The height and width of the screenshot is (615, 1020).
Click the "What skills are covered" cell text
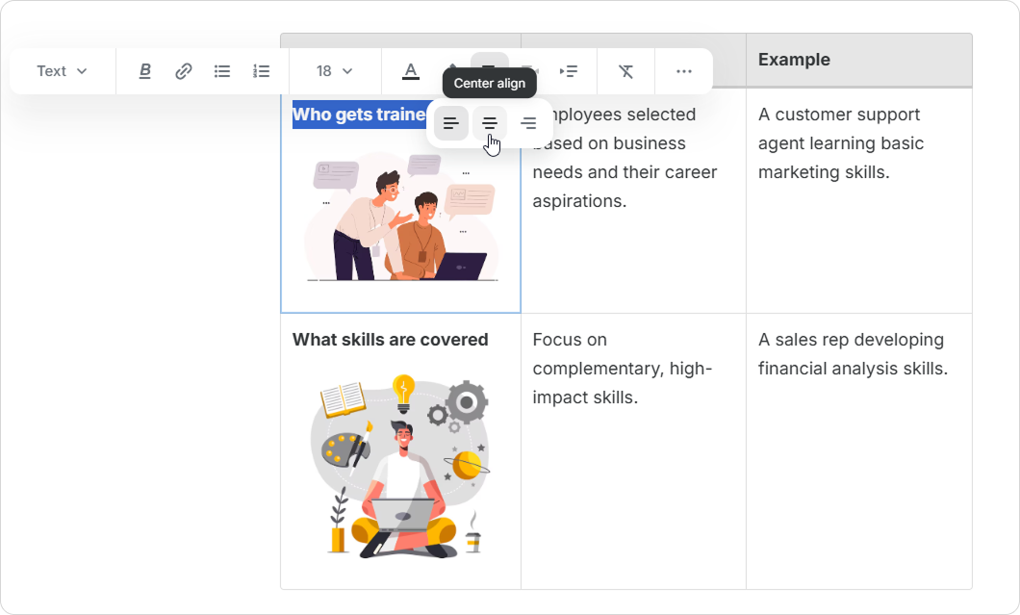point(390,340)
